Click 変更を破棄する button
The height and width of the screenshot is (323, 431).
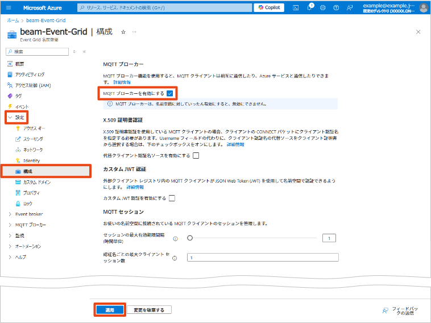149,310
